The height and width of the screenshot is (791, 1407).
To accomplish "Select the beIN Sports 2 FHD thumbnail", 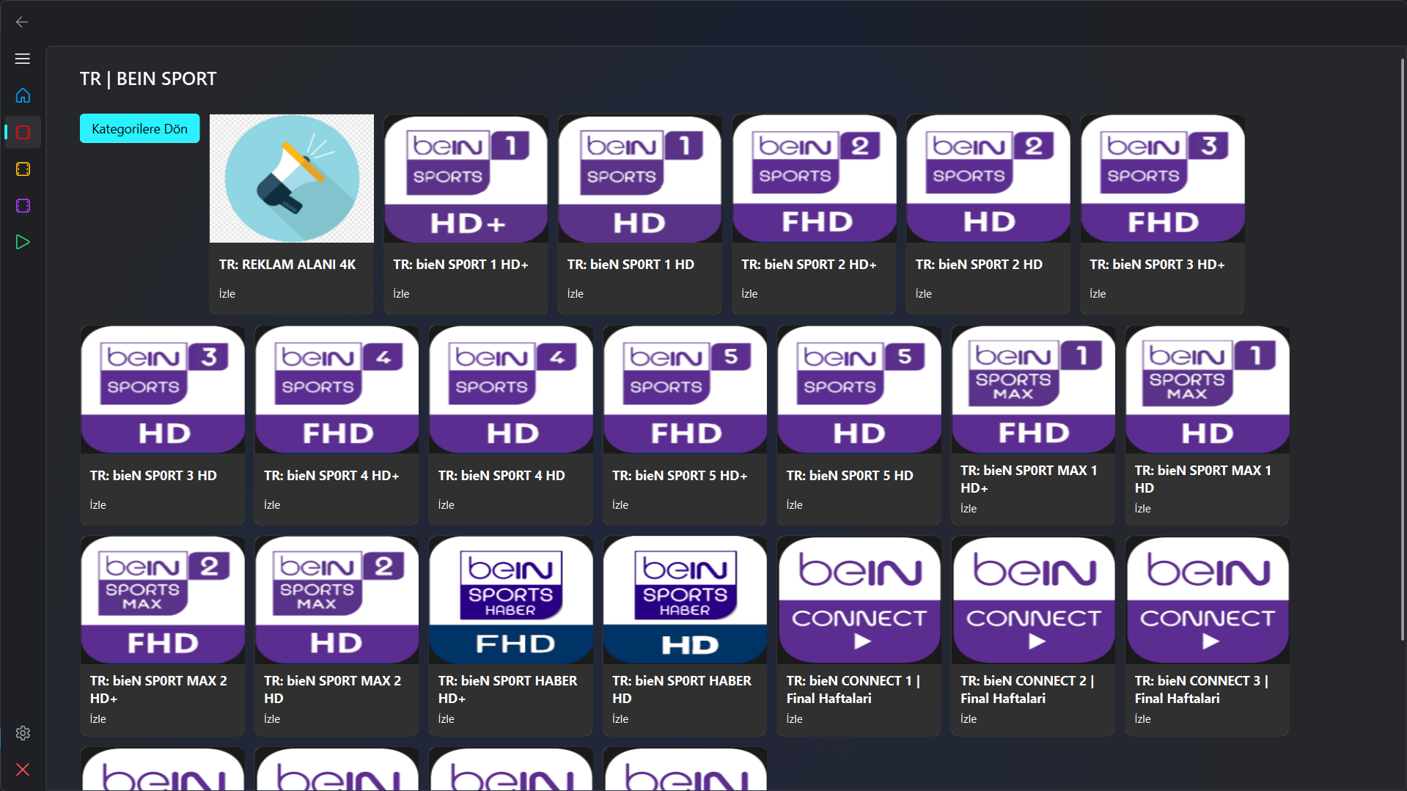I will click(x=814, y=178).
